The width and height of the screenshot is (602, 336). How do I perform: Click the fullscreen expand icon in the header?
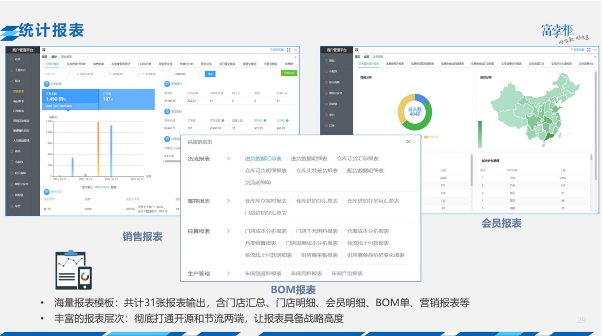(x=588, y=50)
